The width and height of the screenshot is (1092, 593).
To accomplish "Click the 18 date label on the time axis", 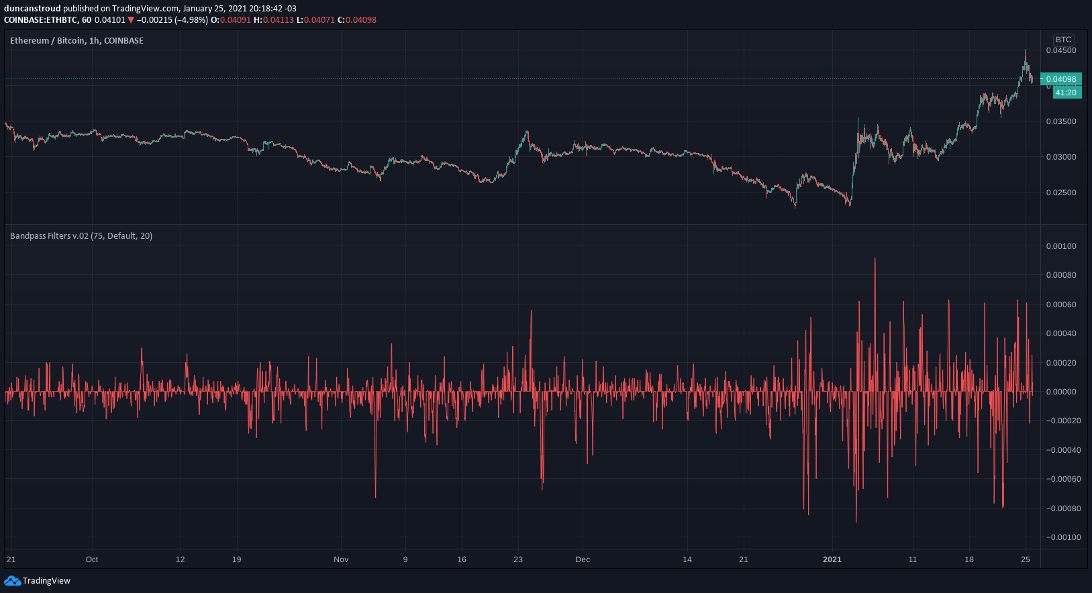I will coord(969,559).
